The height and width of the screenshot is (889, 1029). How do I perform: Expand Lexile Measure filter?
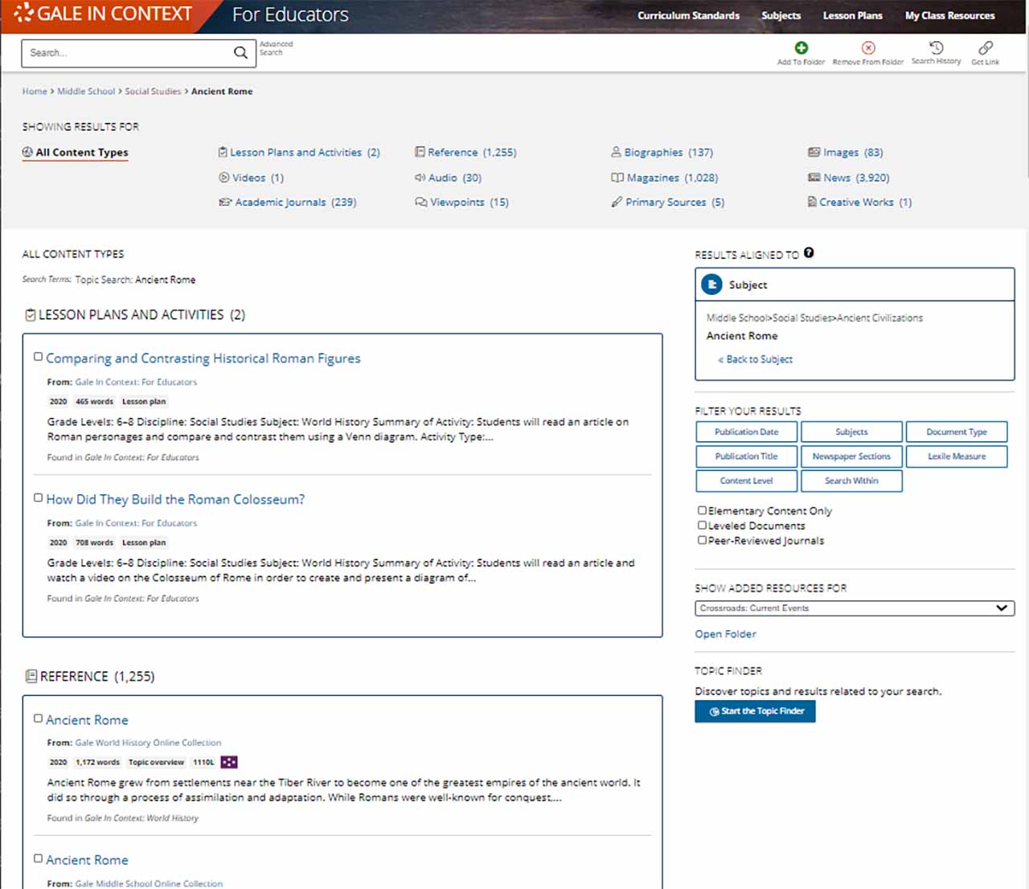(957, 456)
